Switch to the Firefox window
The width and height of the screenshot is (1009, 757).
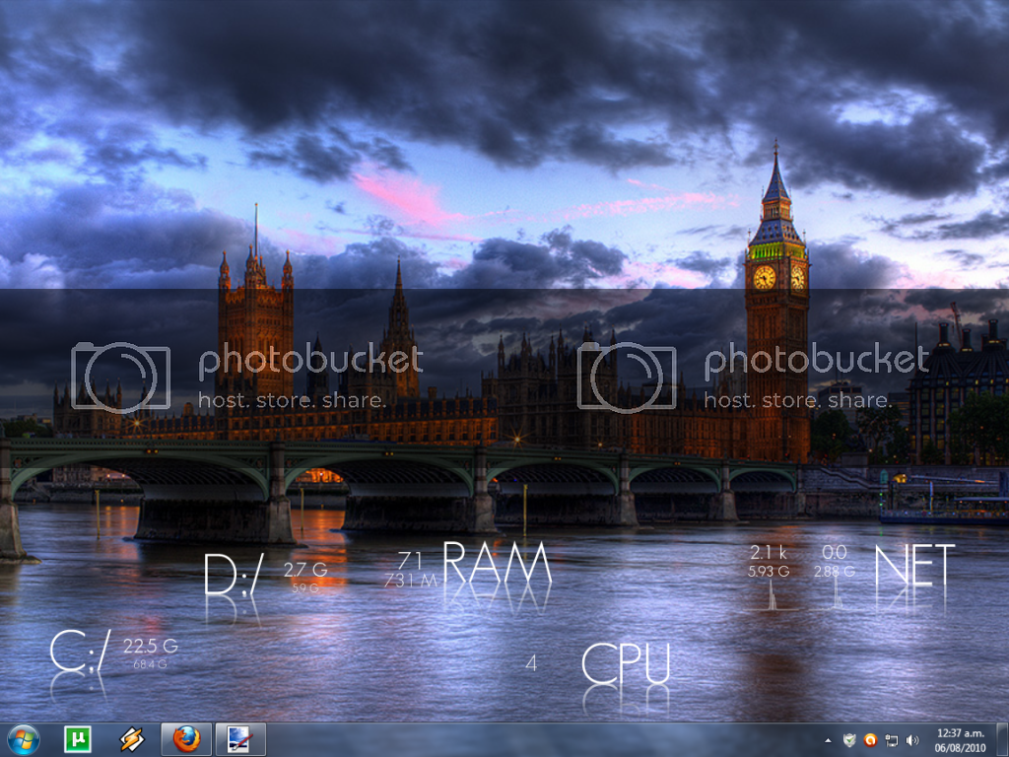186,739
